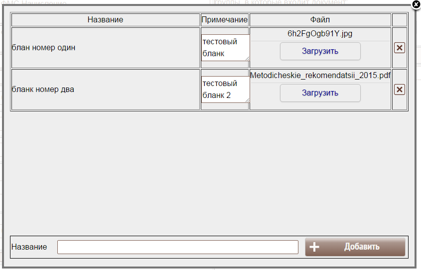Close the dialog with the top-right X icon
Image resolution: width=421 pixels, height=270 pixels.
tap(416, 4)
